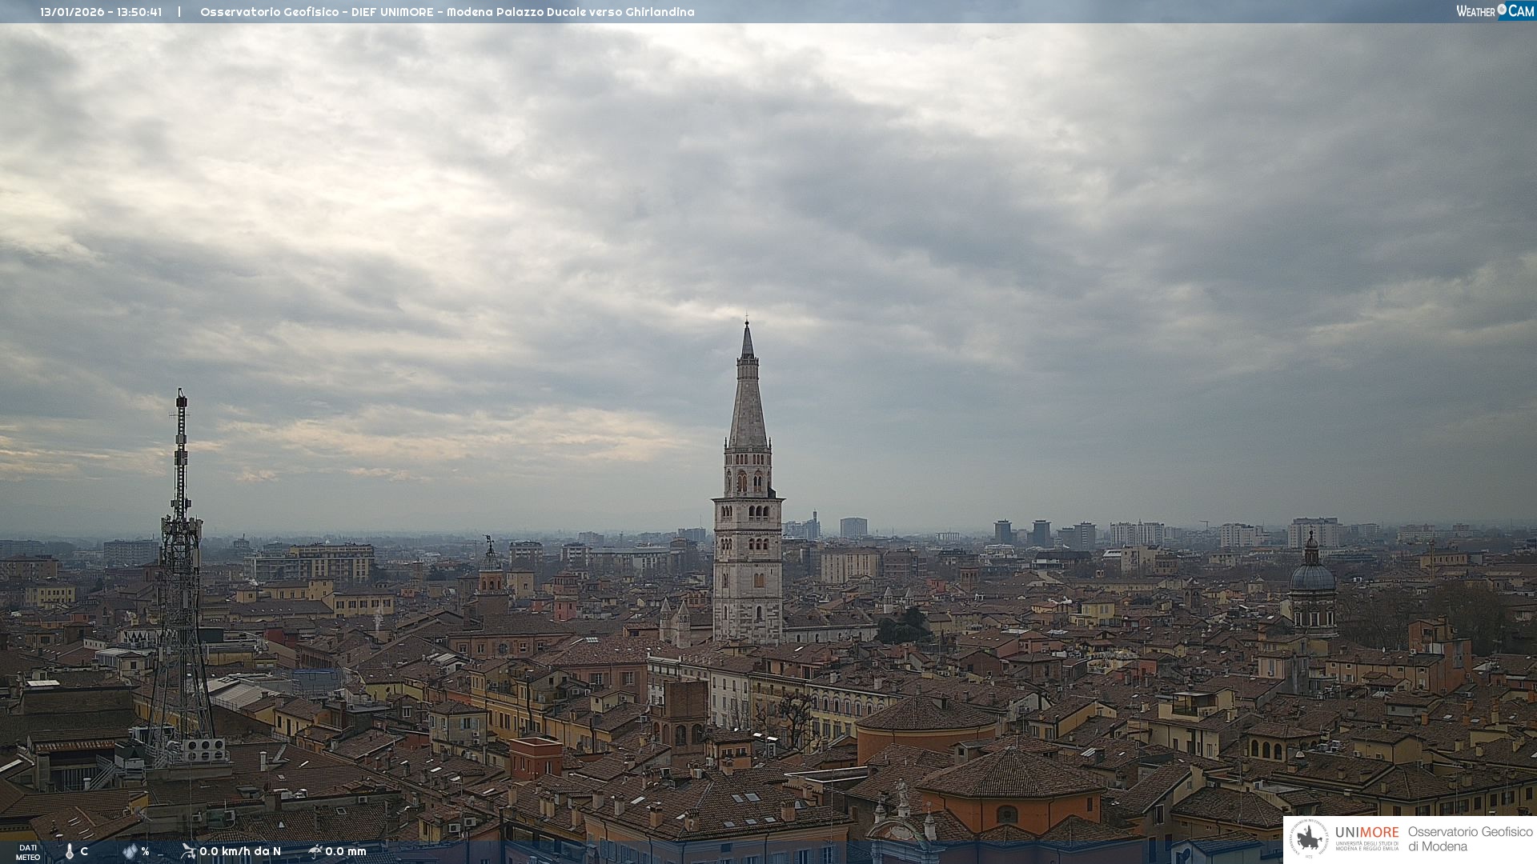
Task: Click the thermometer temperature icon
Action: (x=70, y=852)
